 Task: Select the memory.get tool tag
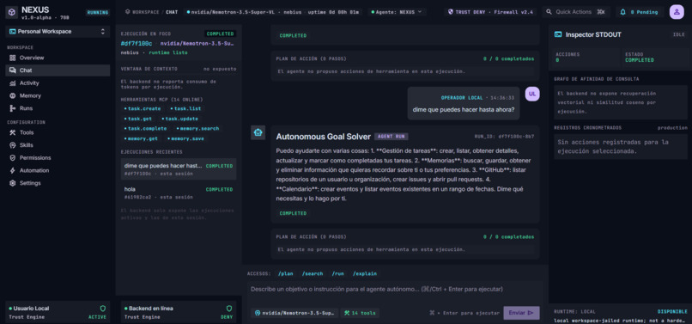(x=141, y=138)
